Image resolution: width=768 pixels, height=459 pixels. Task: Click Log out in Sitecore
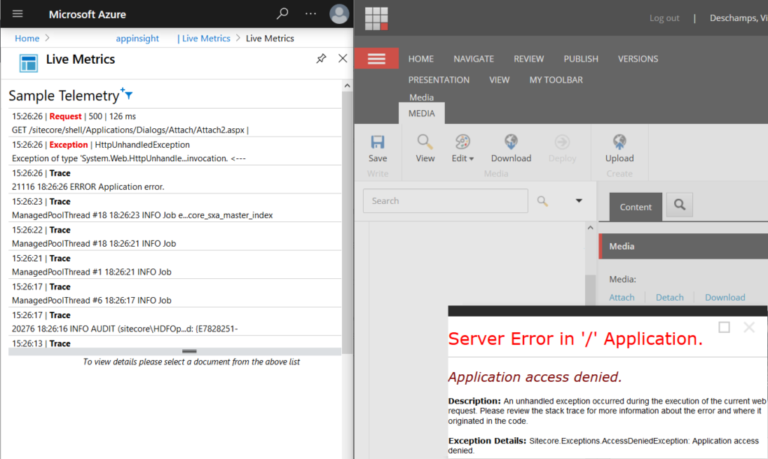[664, 18]
